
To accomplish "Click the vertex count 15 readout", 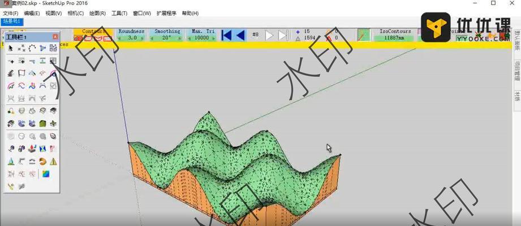I will [307, 32].
